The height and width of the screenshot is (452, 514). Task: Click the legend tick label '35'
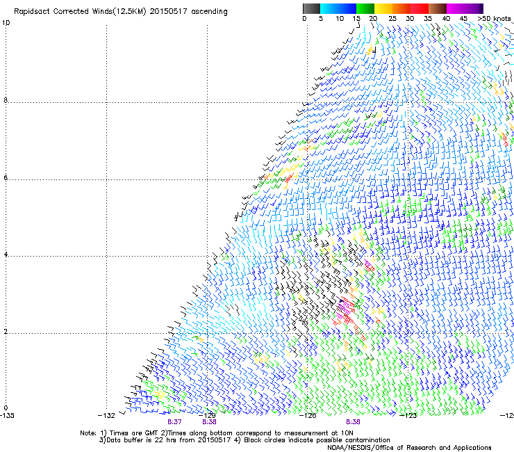coord(428,19)
